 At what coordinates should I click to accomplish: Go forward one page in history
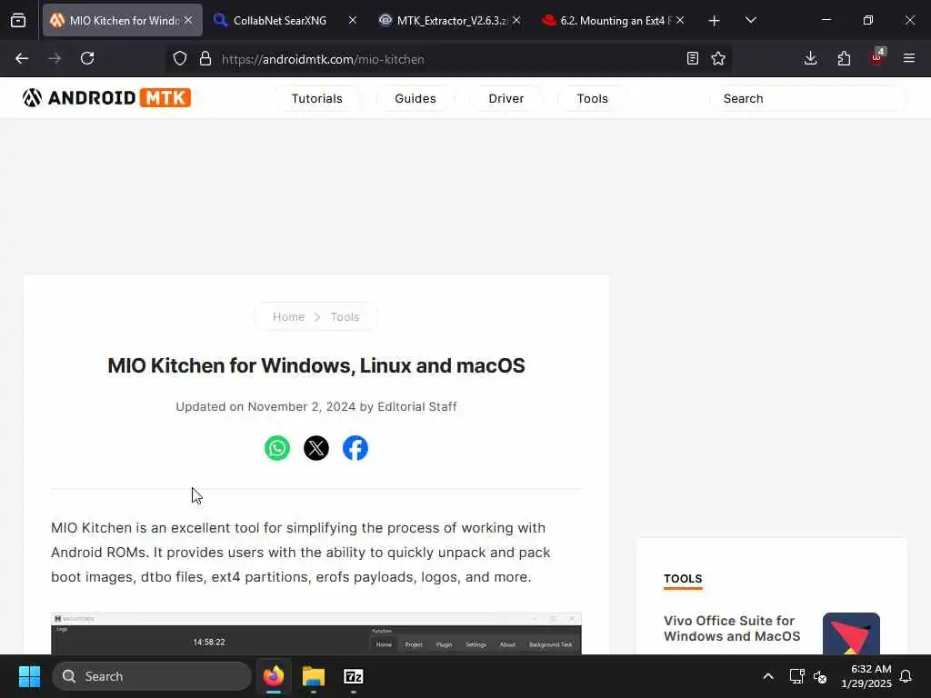(x=55, y=58)
